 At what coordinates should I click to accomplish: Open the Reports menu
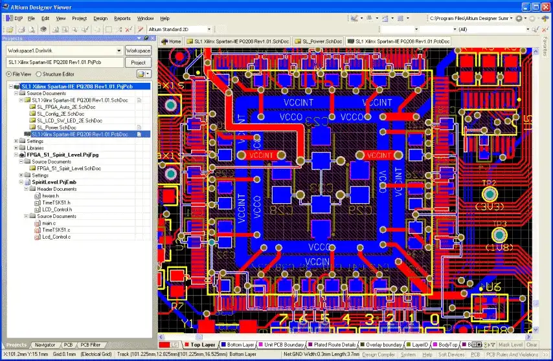pyautogui.click(x=122, y=18)
